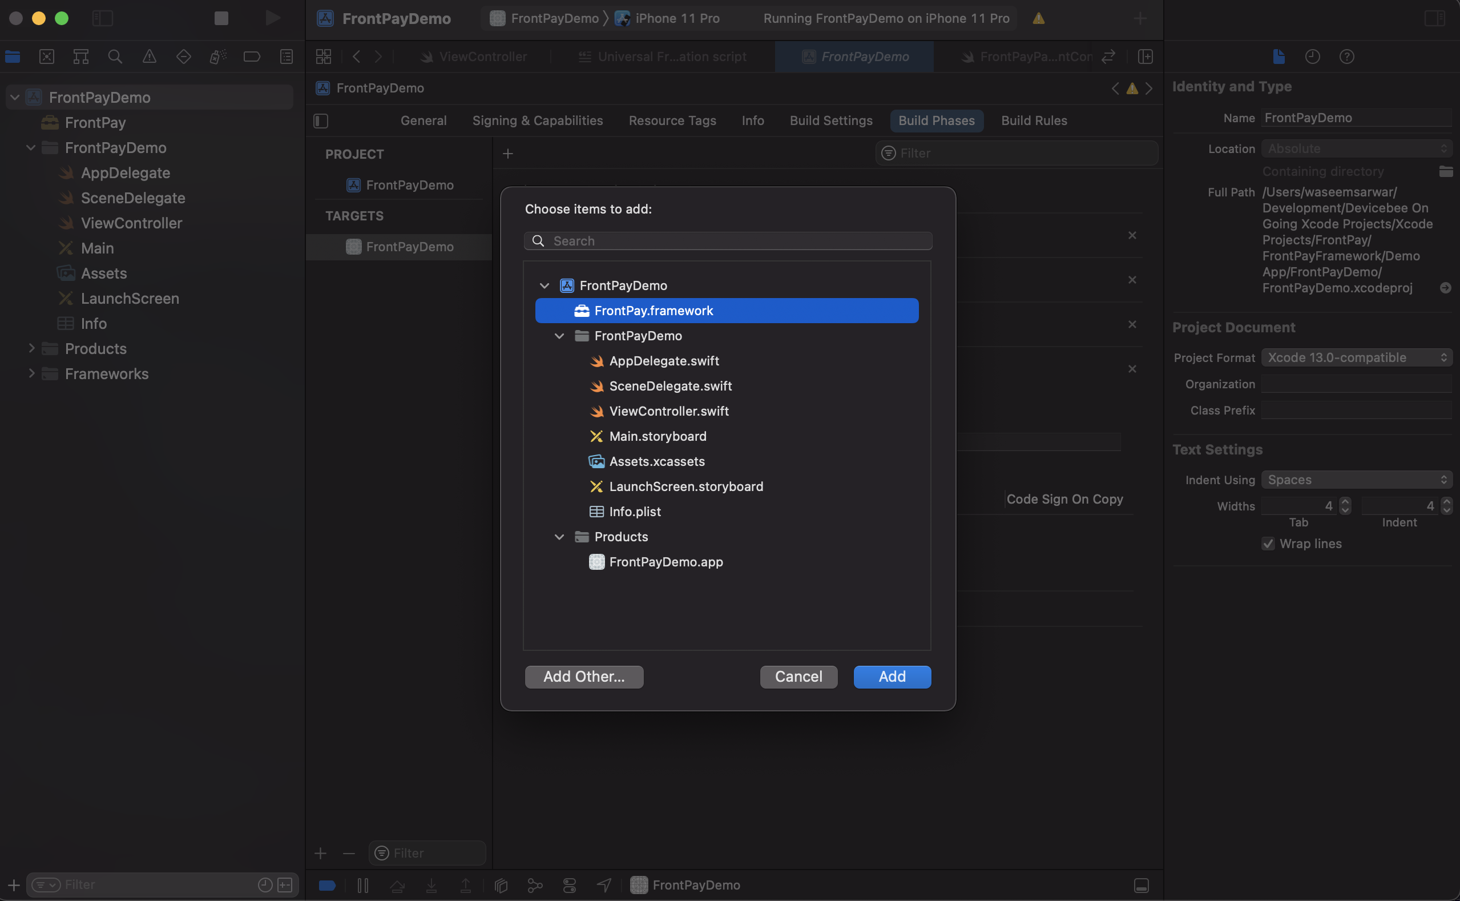Show the Breakpoint navigator
Viewport: 1460px width, 901px height.
coord(251,57)
